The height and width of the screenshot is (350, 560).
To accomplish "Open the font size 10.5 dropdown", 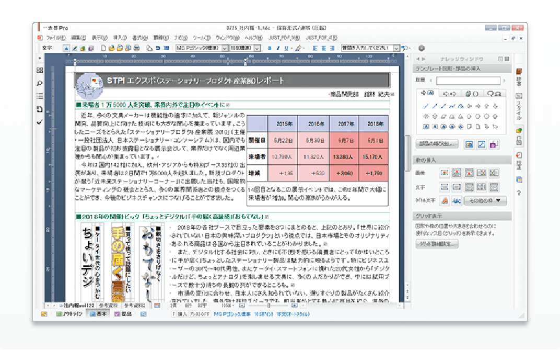I will coord(257,48).
